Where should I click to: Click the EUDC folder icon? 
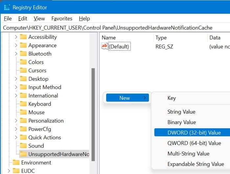click(16, 171)
